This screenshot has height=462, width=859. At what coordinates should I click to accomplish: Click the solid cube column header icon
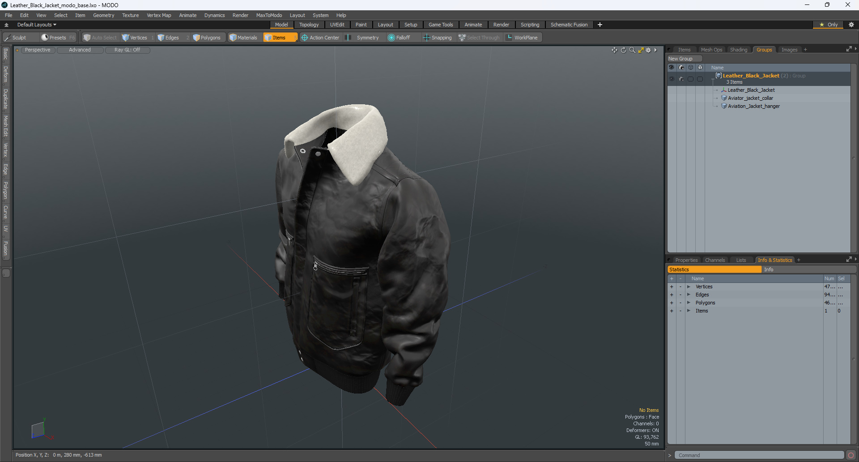700,68
